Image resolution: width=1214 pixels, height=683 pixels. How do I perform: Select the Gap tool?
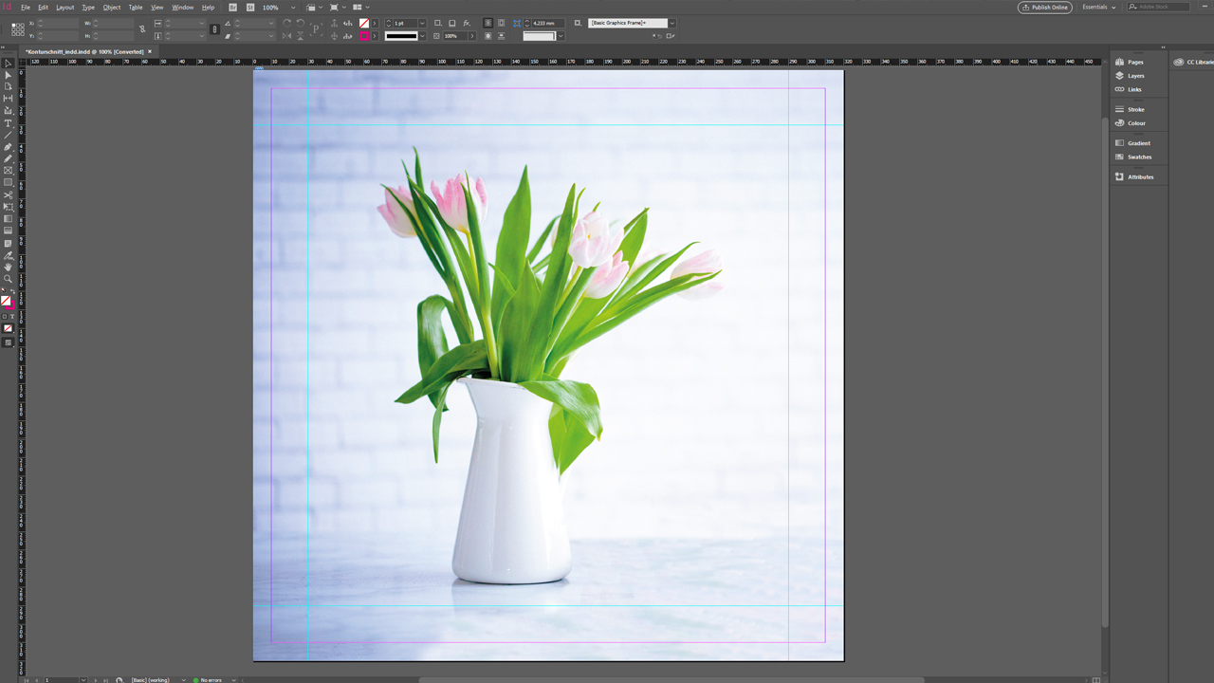coord(9,98)
